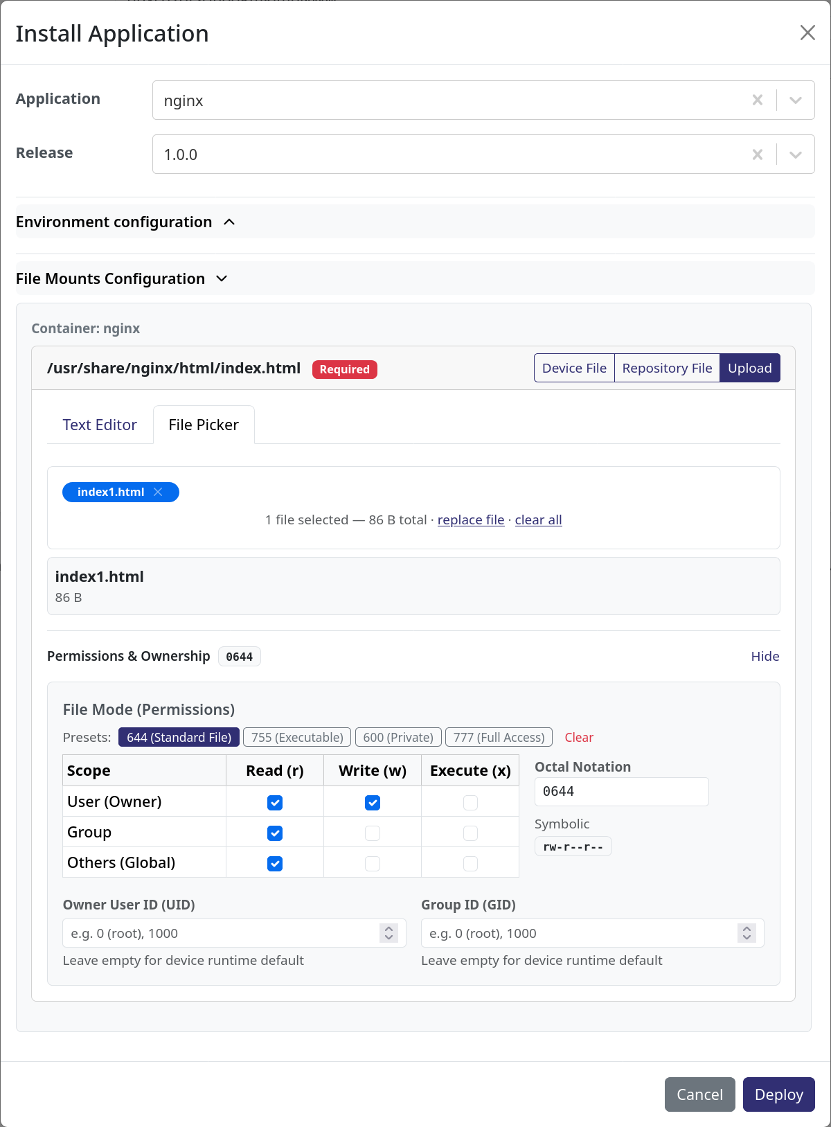Toggle User (Owner) write permission

click(x=373, y=803)
